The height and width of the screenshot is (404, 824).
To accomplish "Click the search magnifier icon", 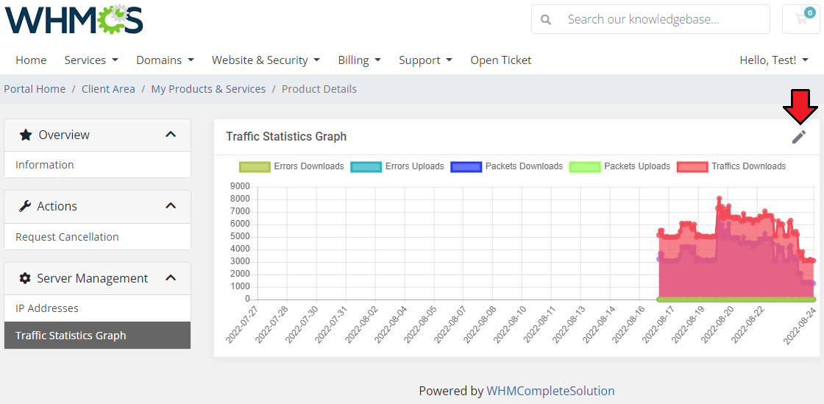I will [x=546, y=19].
